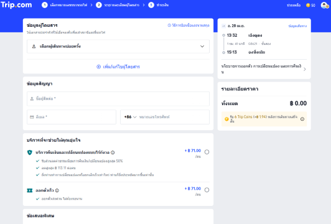This screenshot has width=331, height=224.
Task: Open info icon beside flexible refund service
Action: pos(113,152)
